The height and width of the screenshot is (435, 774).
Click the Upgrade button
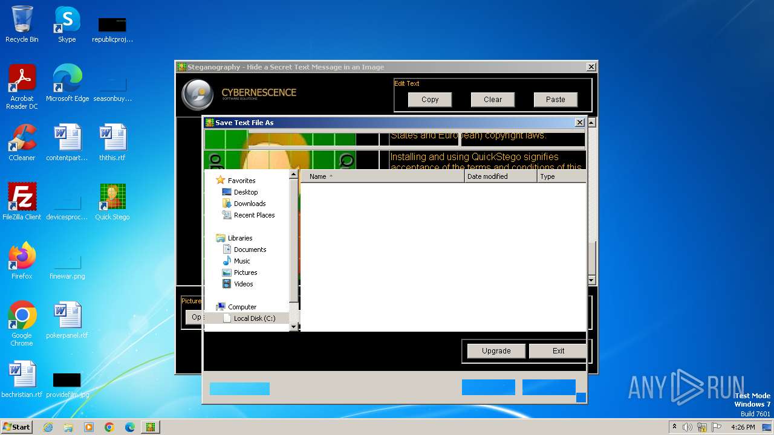pos(496,351)
